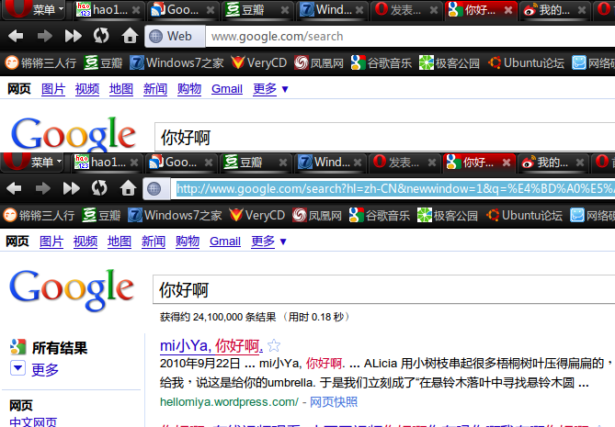The image size is (615, 427).
Task: Open 锵锵三人行 bookmark in upper bookmarks bar
Action: click(40, 62)
